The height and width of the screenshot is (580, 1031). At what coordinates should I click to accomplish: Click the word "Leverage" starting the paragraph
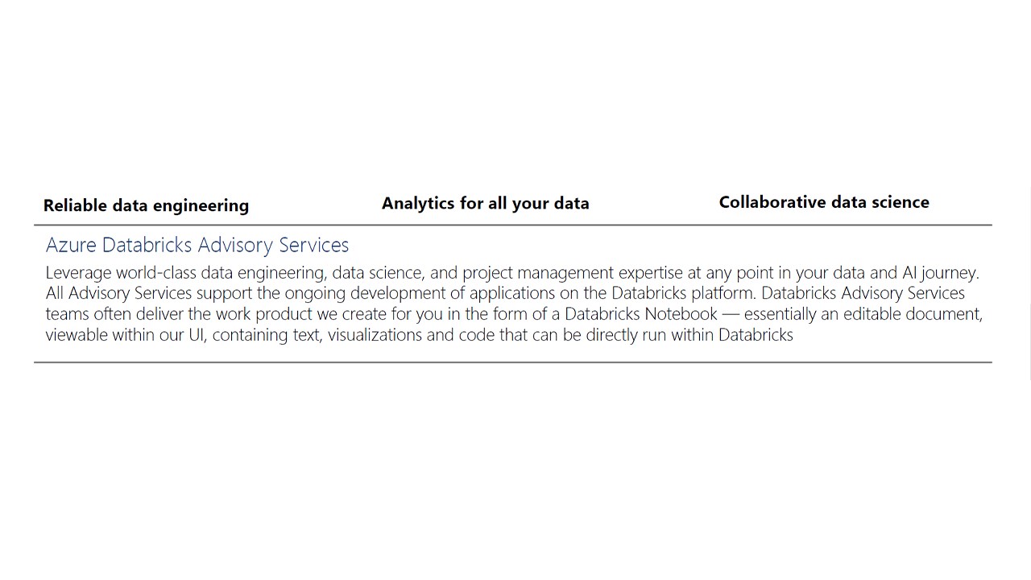(x=78, y=273)
